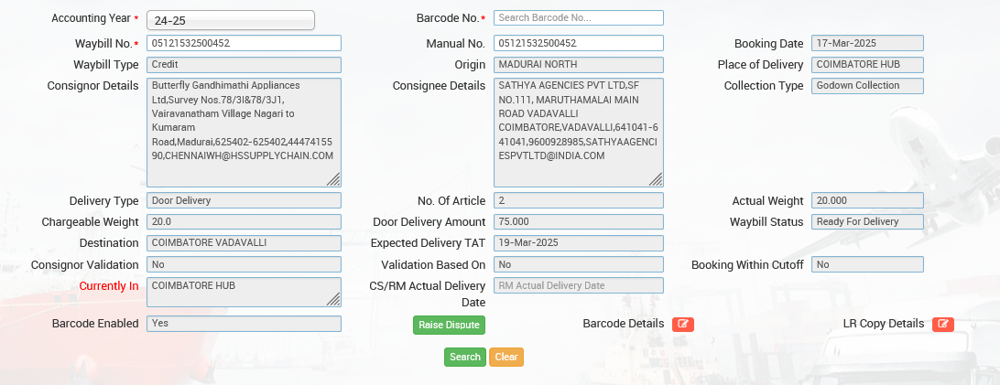The height and width of the screenshot is (385, 1000).
Task: Open the Accounting Year dropdown
Action: tap(231, 20)
